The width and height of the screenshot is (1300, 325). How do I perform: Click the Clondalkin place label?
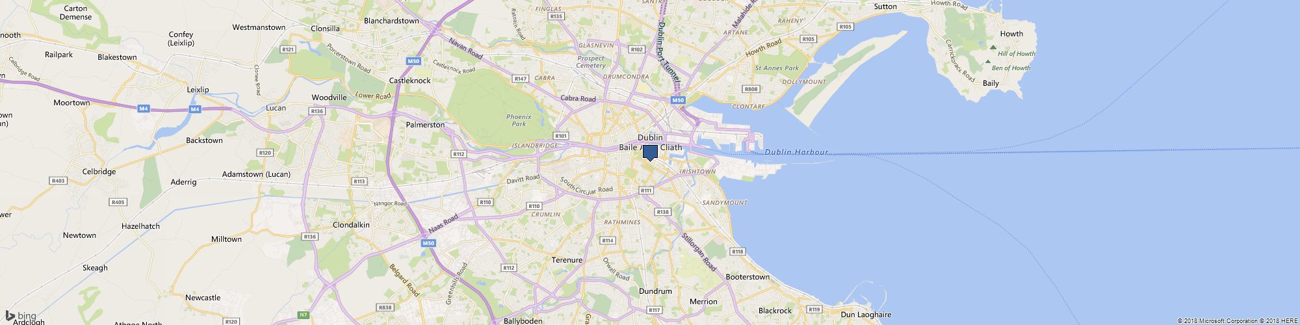point(351,225)
